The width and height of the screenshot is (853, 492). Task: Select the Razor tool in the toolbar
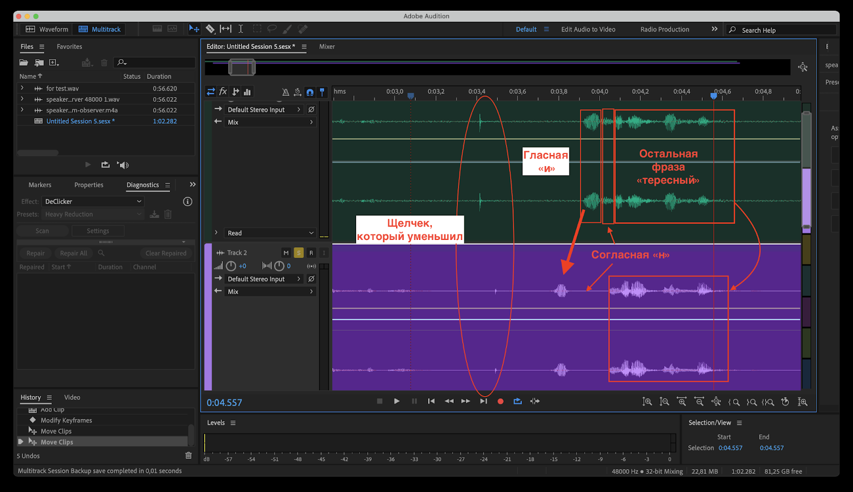pyautogui.click(x=210, y=29)
